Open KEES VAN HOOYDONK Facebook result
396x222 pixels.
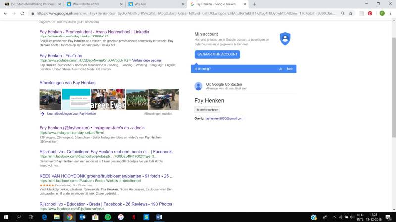(x=106, y=176)
